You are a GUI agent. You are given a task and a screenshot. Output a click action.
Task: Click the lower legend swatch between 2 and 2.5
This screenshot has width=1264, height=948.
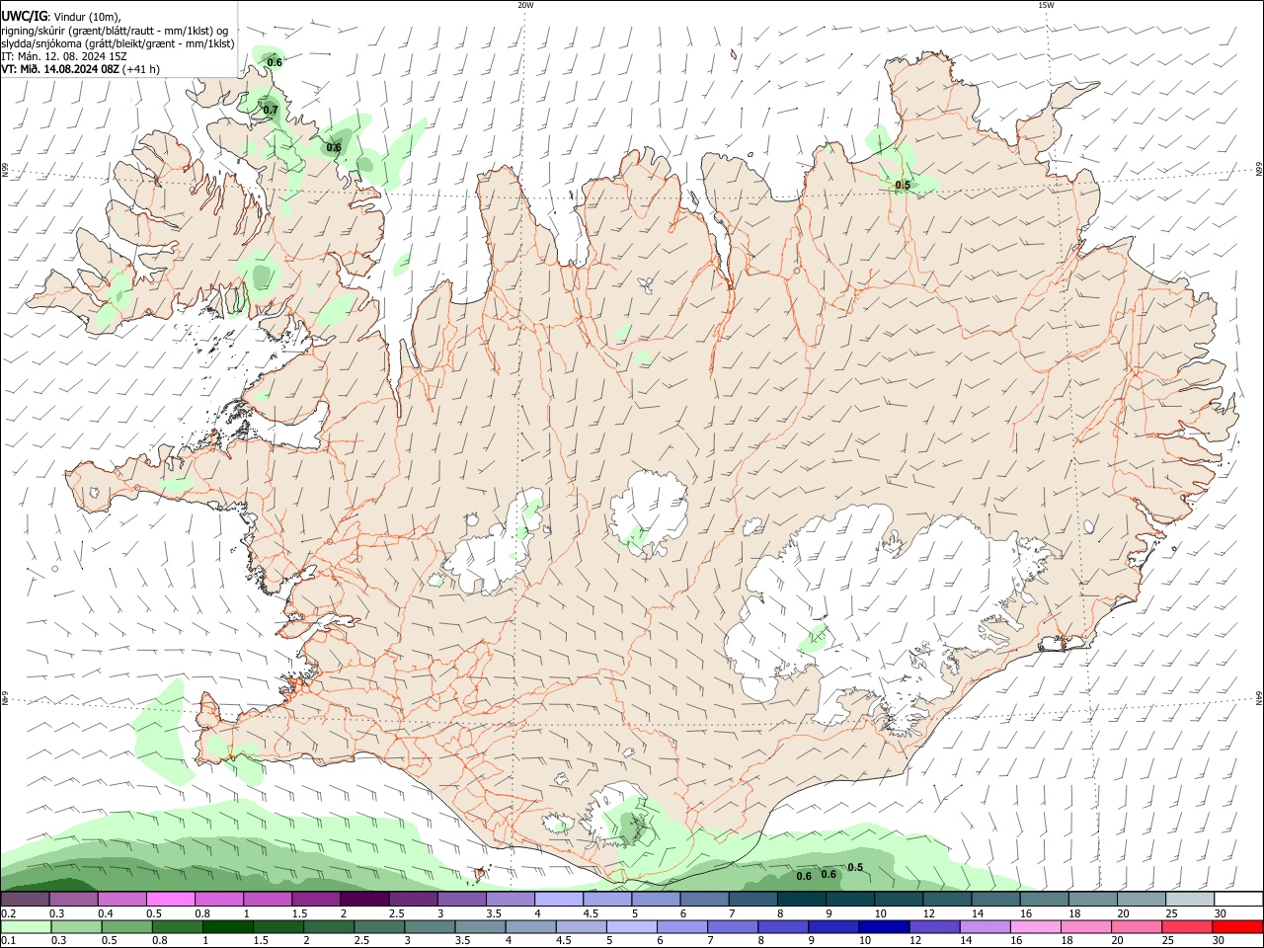click(x=328, y=926)
